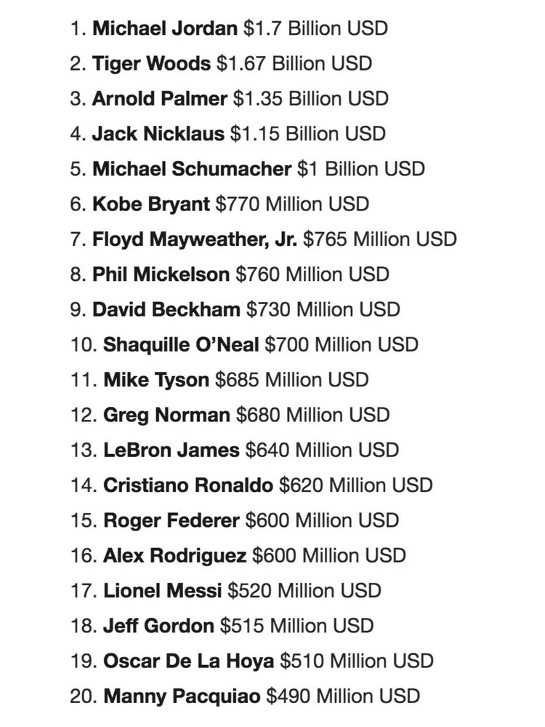Click the Phil Mickelson name

(161, 274)
